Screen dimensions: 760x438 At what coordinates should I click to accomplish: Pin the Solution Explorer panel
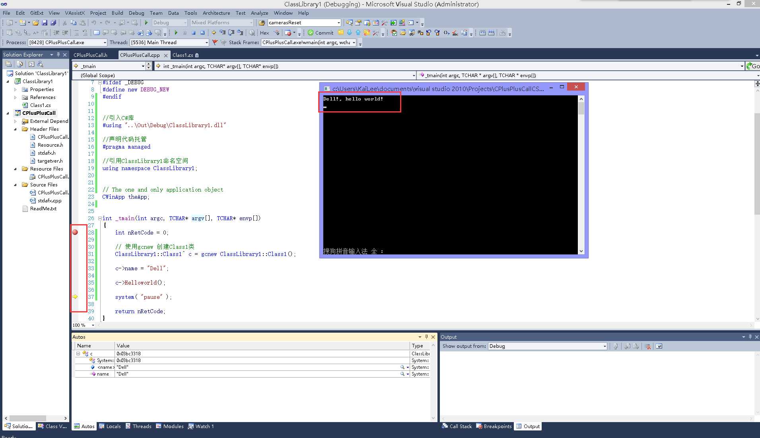(58, 54)
